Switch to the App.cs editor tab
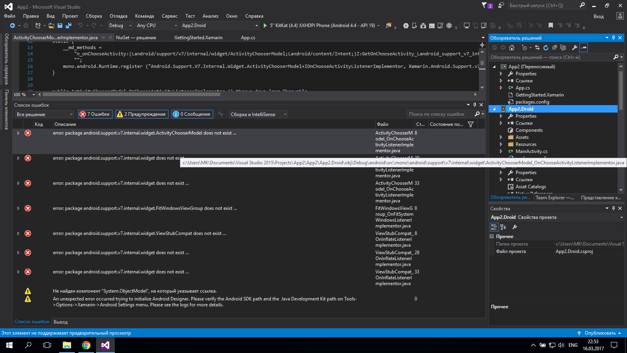Screen dimensions: 627x353 (x=248, y=38)
